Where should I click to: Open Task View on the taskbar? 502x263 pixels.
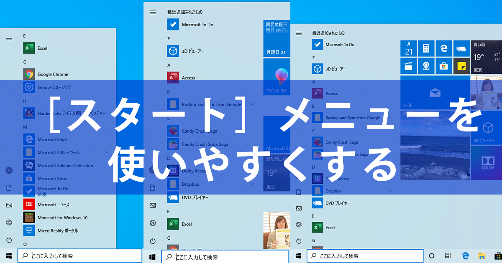(448, 255)
